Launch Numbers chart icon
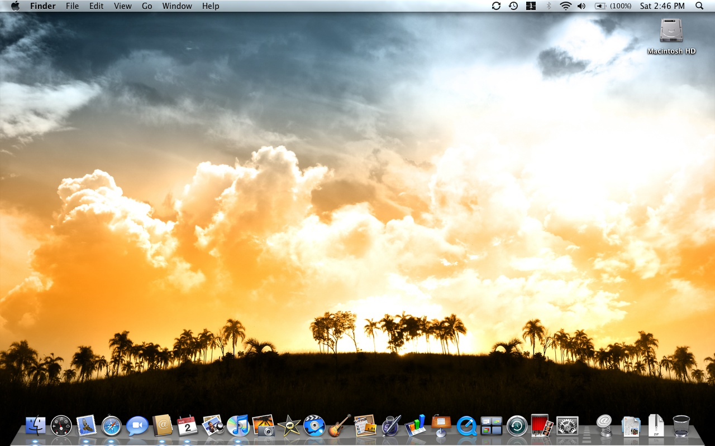 point(416,425)
